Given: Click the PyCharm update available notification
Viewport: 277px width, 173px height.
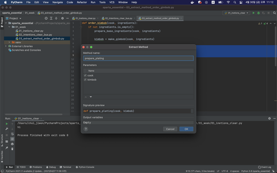Looking at the screenshot, I should [36, 171].
